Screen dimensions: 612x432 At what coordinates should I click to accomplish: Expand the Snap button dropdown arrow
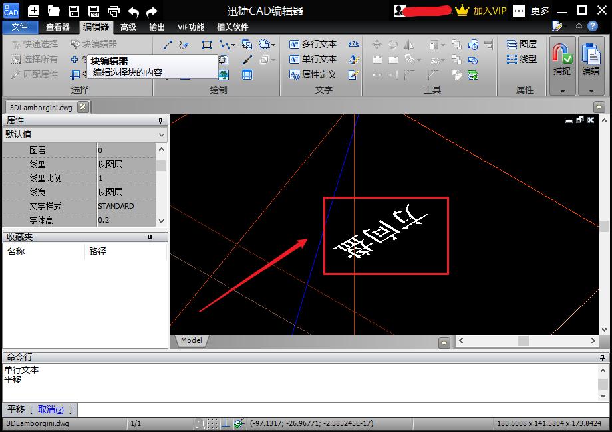pyautogui.click(x=562, y=91)
